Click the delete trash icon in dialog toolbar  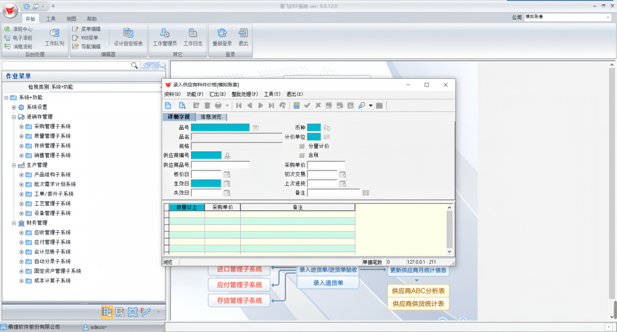click(x=207, y=105)
